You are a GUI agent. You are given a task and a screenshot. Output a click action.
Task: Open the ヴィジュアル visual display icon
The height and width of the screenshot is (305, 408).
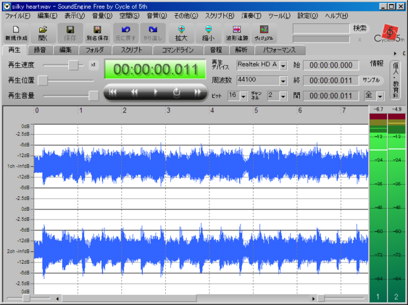point(264,33)
